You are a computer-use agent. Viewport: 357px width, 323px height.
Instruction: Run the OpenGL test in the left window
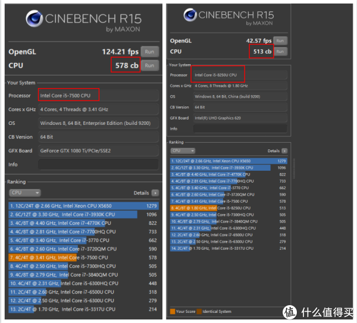click(149, 52)
